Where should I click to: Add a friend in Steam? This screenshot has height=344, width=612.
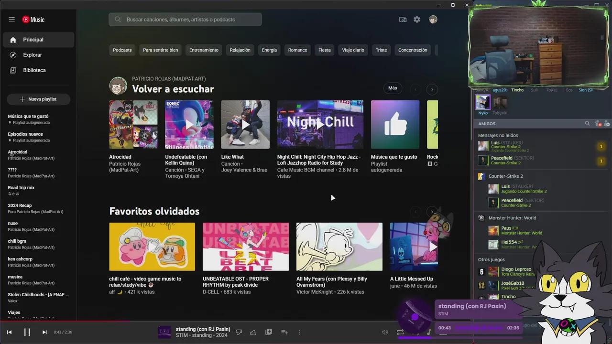[x=606, y=124]
